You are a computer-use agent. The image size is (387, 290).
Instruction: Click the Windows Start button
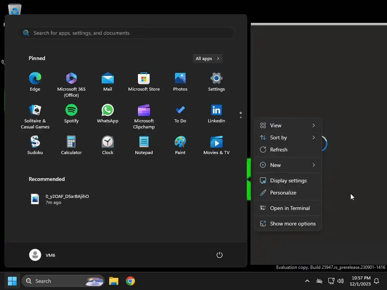[x=12, y=281]
